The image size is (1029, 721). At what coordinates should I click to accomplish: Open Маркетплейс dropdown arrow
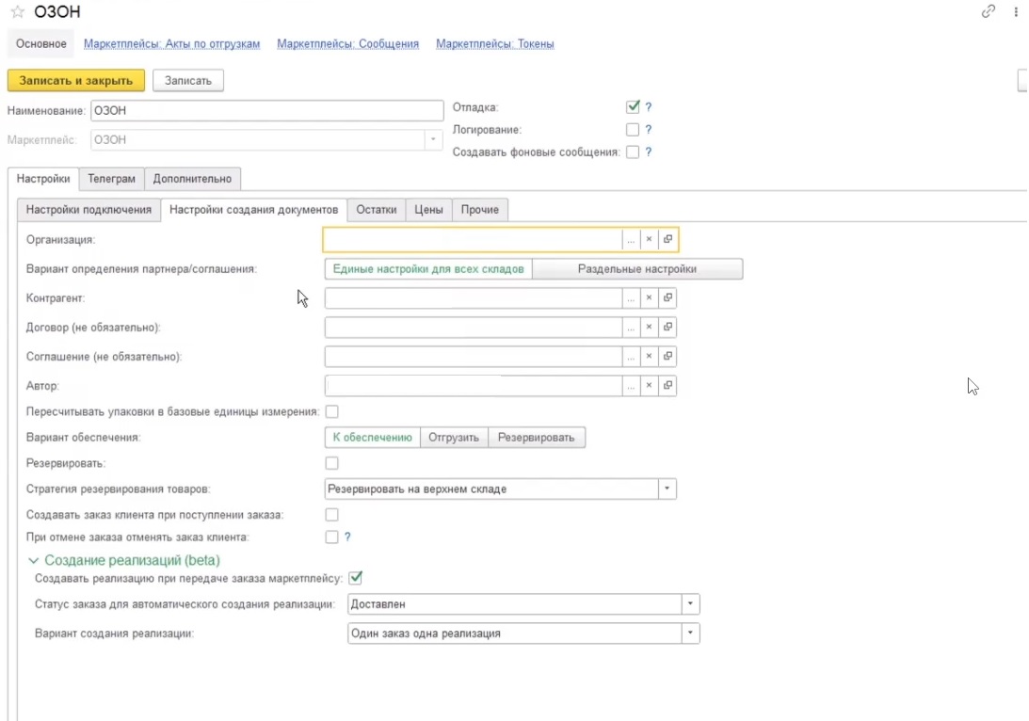pyautogui.click(x=433, y=139)
